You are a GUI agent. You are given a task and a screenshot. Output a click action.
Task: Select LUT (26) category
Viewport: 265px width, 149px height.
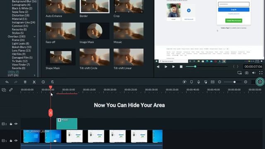coord(13,75)
